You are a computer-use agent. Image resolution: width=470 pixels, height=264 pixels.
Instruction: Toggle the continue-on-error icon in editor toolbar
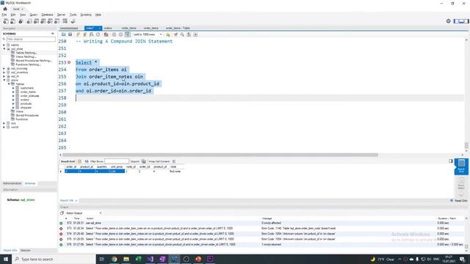tap(106, 34)
